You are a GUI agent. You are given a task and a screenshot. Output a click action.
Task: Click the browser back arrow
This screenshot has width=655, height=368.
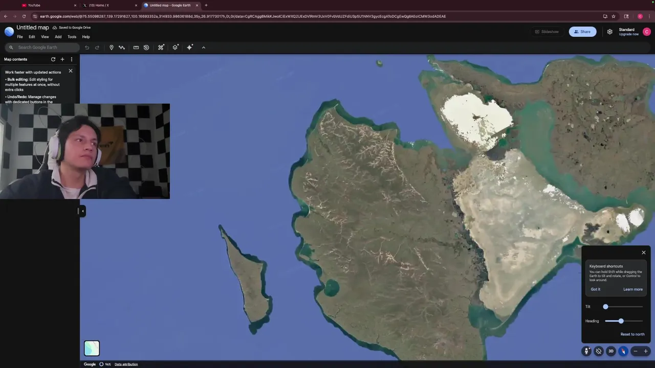(x=6, y=16)
